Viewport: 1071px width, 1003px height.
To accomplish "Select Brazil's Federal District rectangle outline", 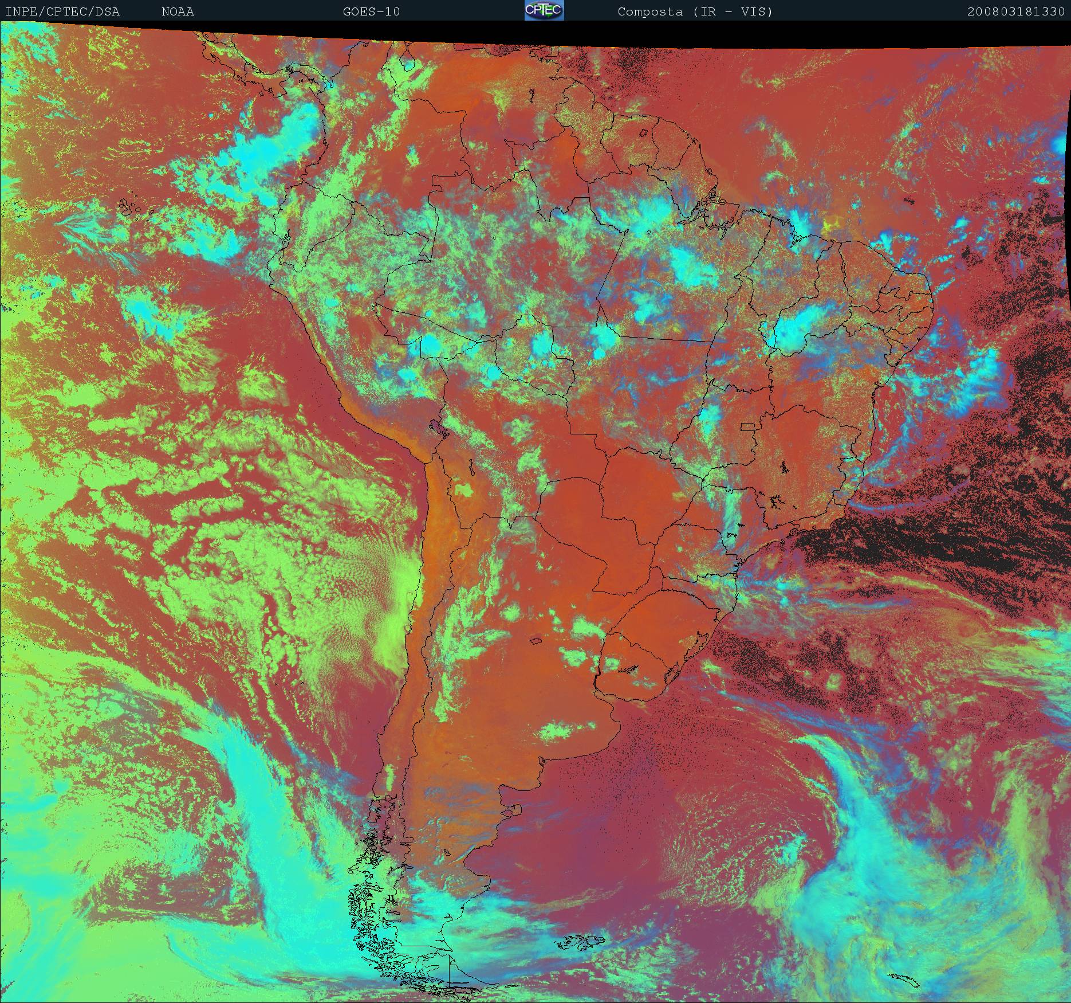I will coord(747,426).
